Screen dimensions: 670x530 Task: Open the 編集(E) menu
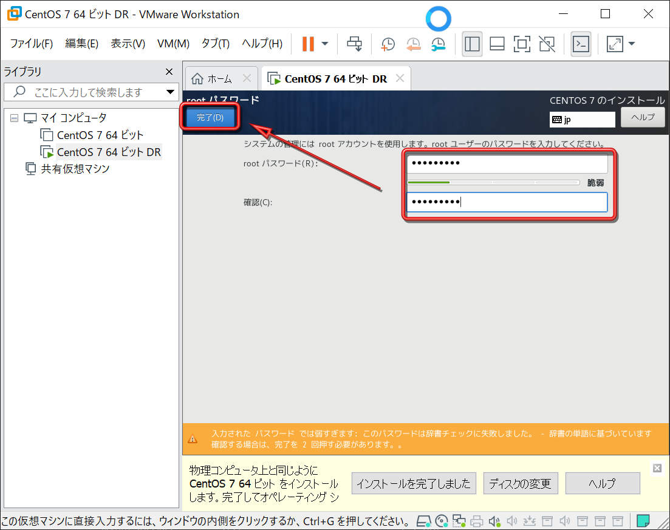(x=81, y=44)
